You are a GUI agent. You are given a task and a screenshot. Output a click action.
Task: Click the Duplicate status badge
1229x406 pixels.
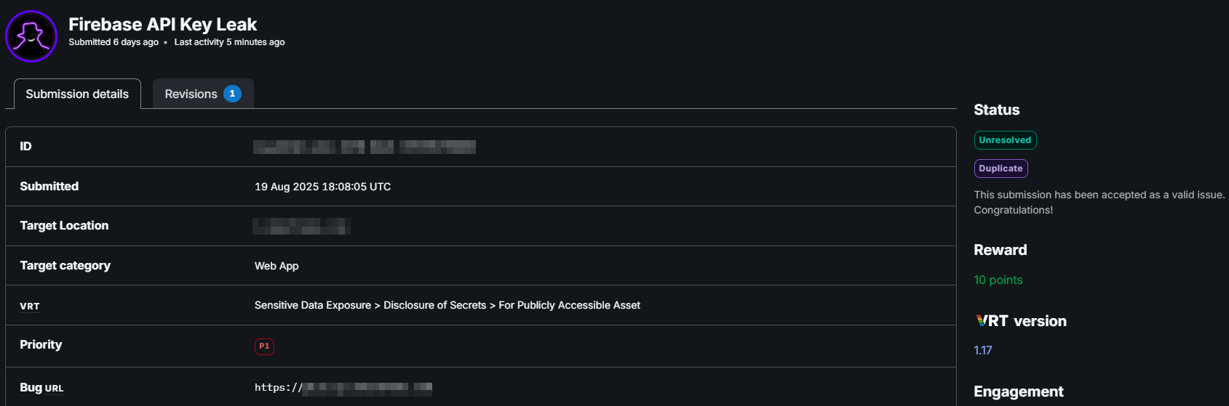pyautogui.click(x=1001, y=169)
